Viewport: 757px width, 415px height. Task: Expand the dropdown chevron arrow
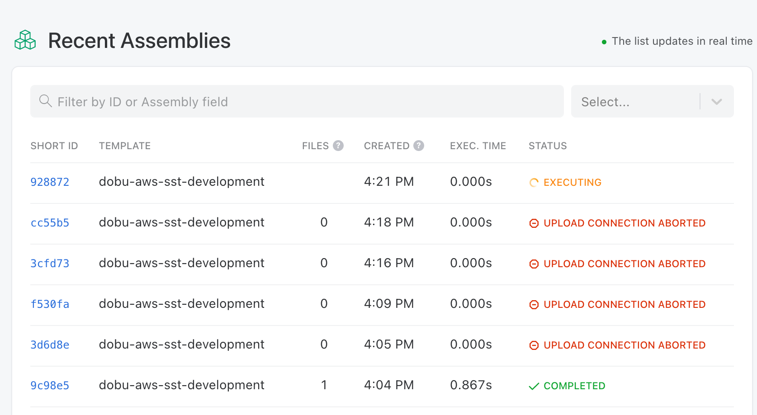717,102
